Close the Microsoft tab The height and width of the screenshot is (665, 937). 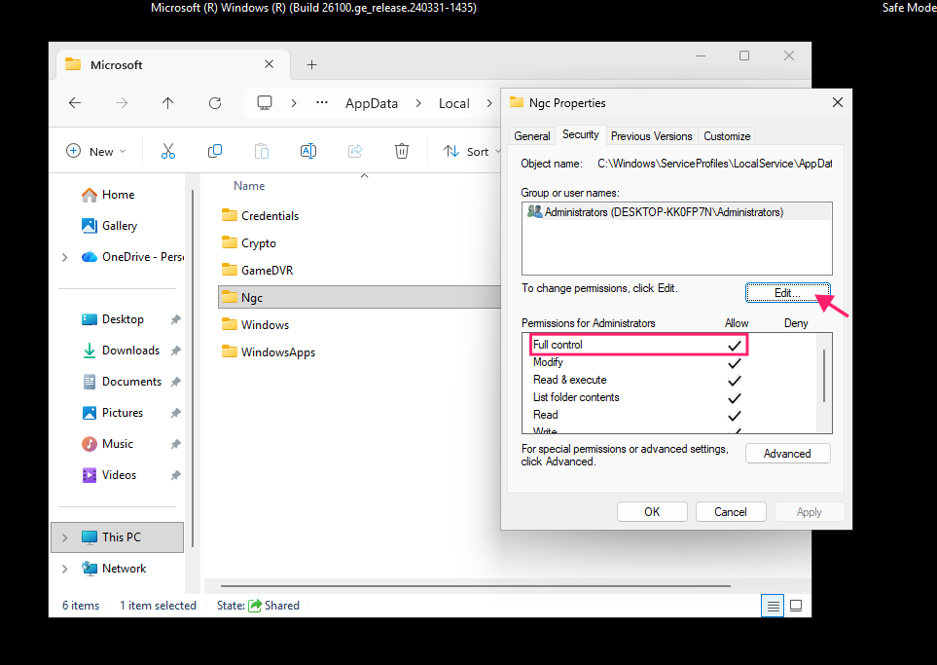(x=270, y=64)
